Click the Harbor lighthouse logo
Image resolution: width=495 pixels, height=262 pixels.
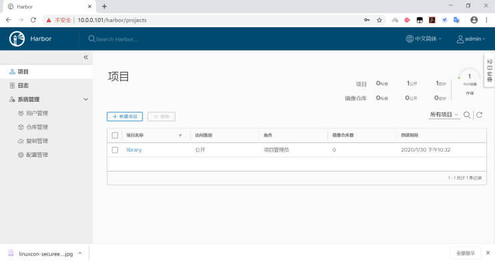17,39
